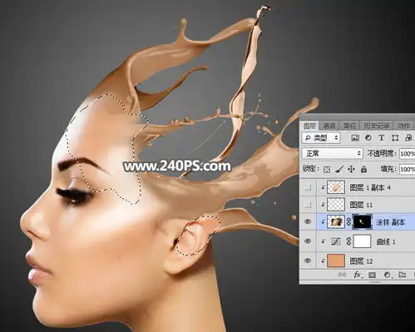This screenshot has height=332, width=415.
Task: Select the black layer mask thumbnail
Action: tap(362, 222)
